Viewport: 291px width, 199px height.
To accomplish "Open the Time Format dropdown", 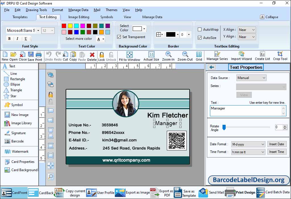I will pyautogui.click(x=248, y=152).
